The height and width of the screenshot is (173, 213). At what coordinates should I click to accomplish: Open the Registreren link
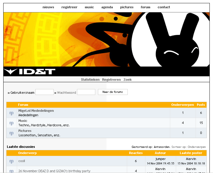[112, 80]
